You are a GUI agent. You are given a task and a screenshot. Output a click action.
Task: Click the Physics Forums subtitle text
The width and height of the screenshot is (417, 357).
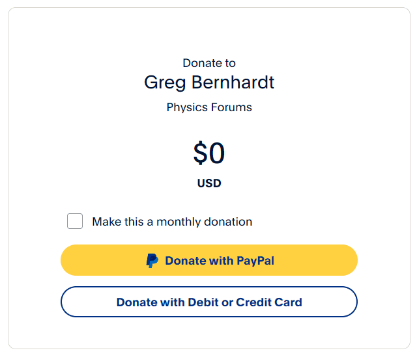pos(209,107)
